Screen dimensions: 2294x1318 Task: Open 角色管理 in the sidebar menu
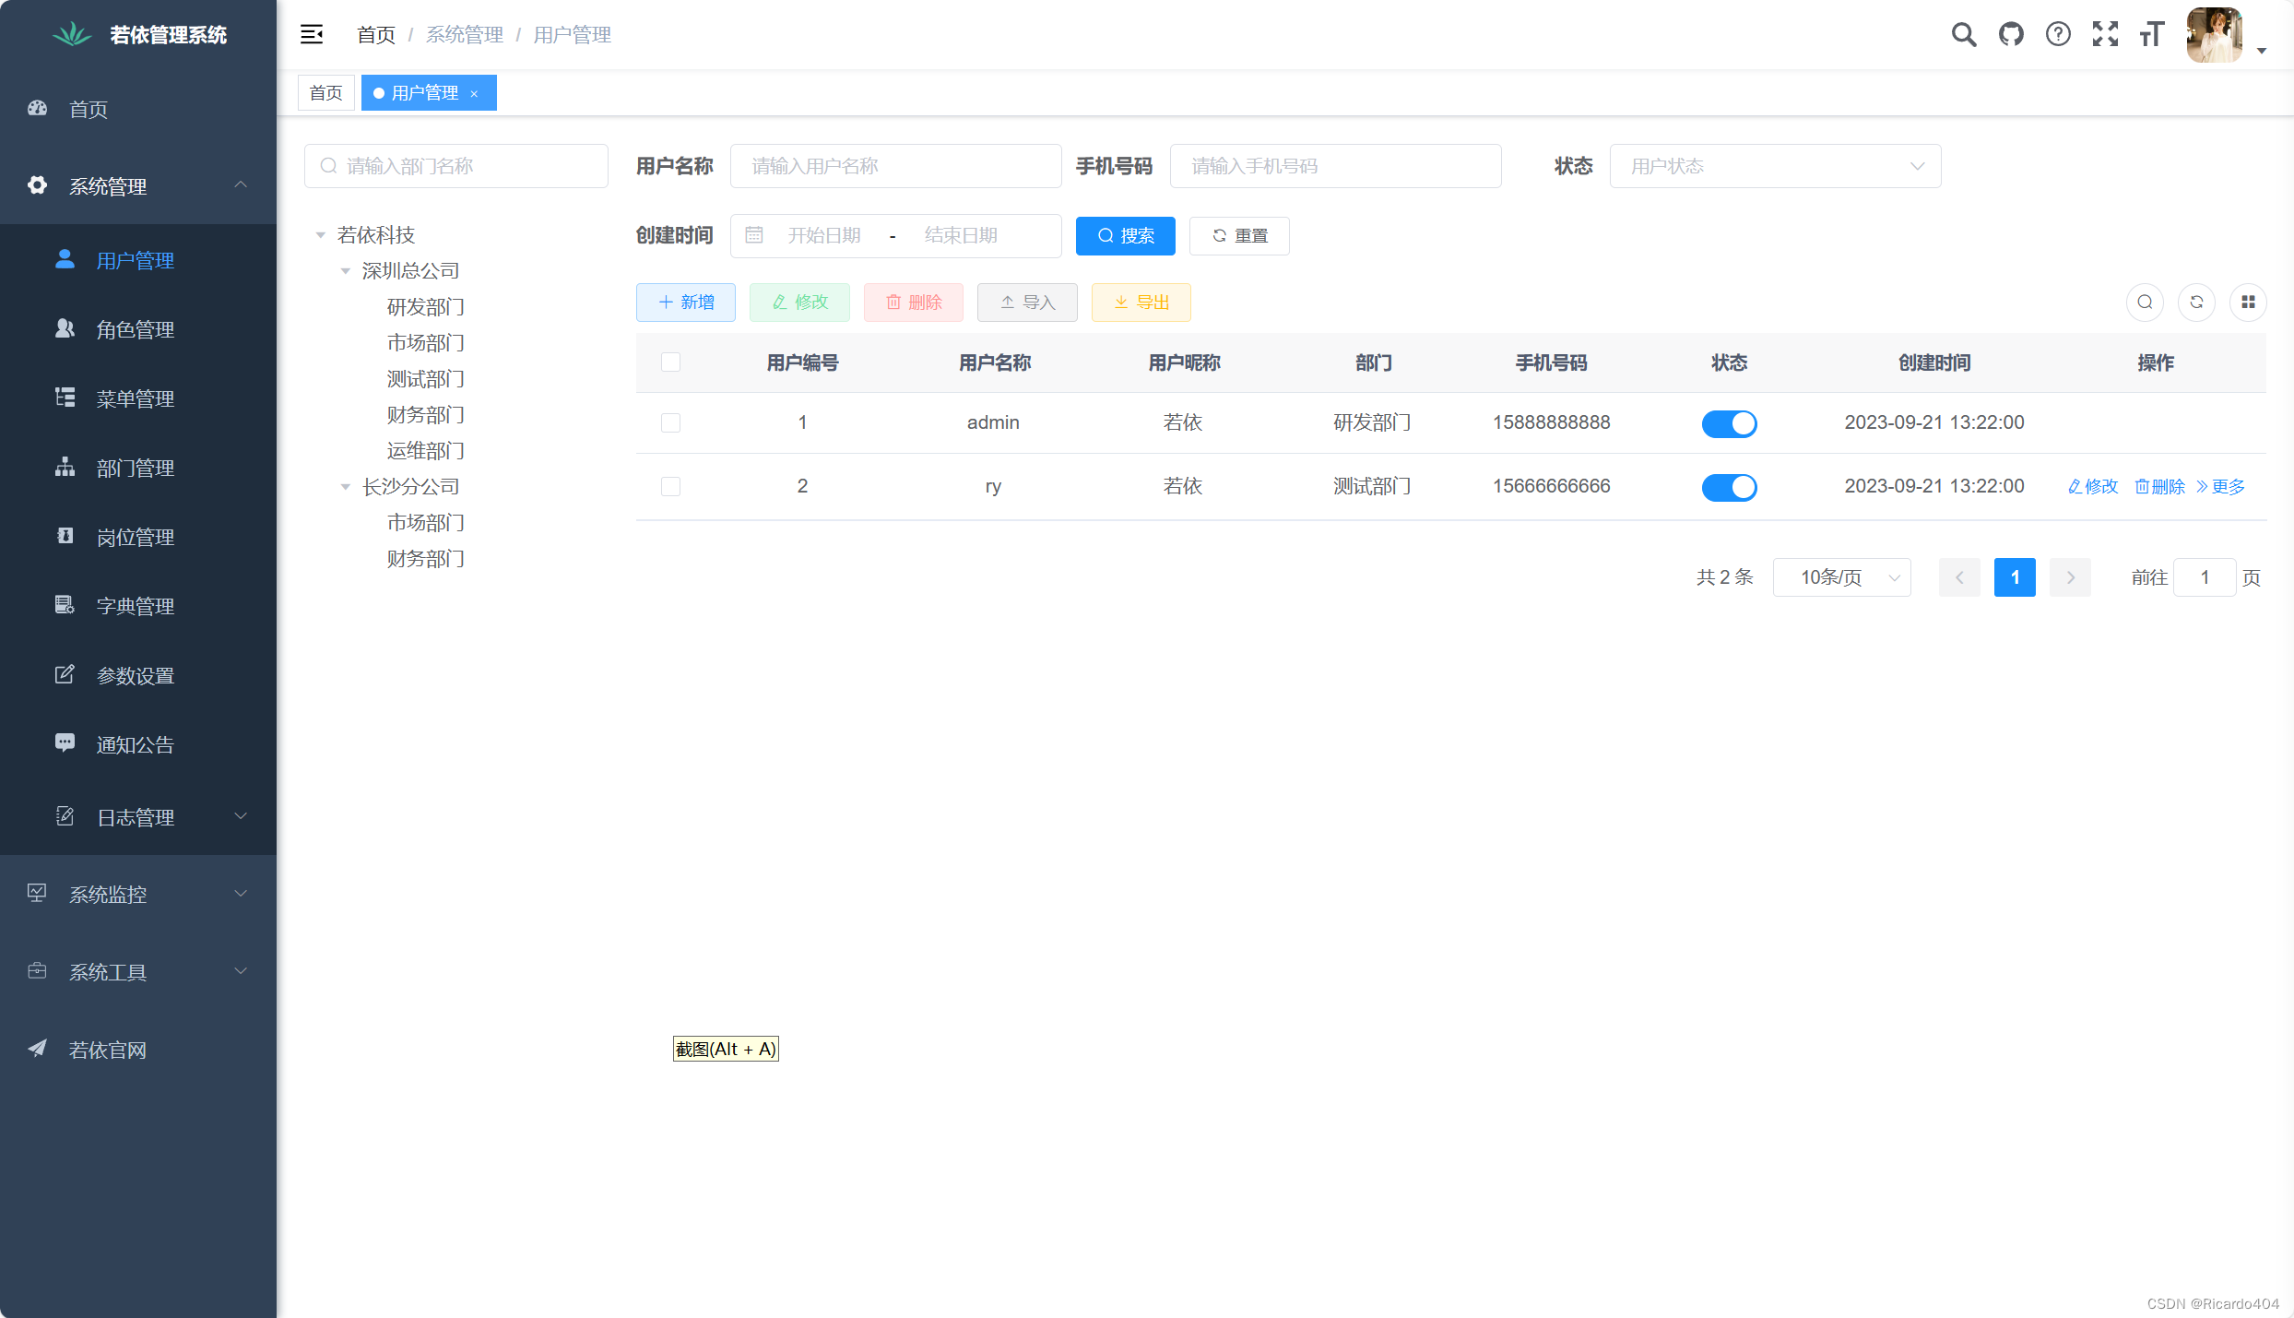tap(135, 329)
